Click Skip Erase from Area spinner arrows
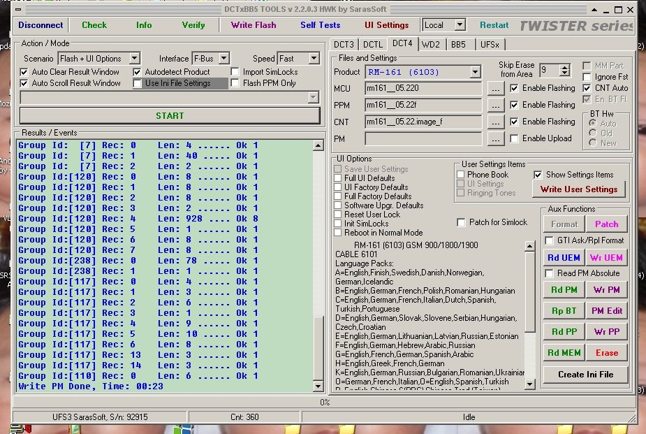This screenshot has height=434, width=646. click(564, 71)
